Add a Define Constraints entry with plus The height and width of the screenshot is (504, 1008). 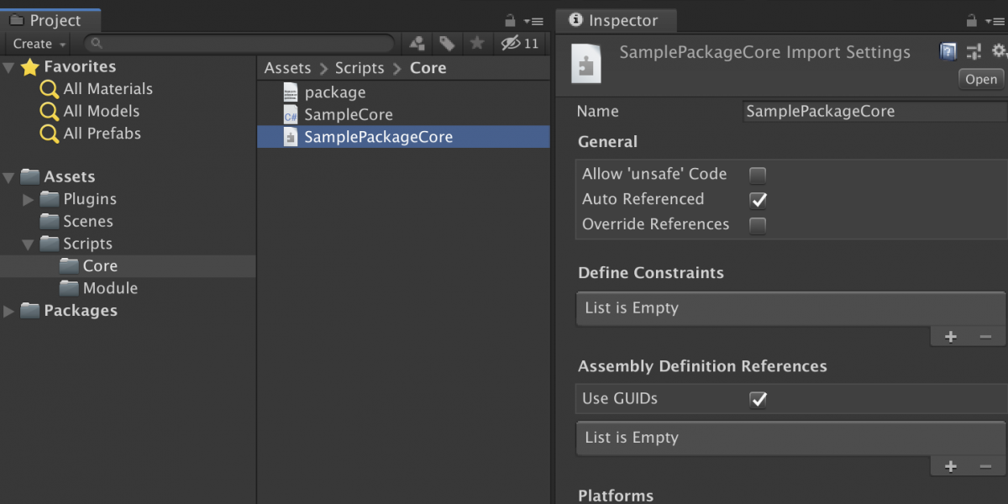950,337
